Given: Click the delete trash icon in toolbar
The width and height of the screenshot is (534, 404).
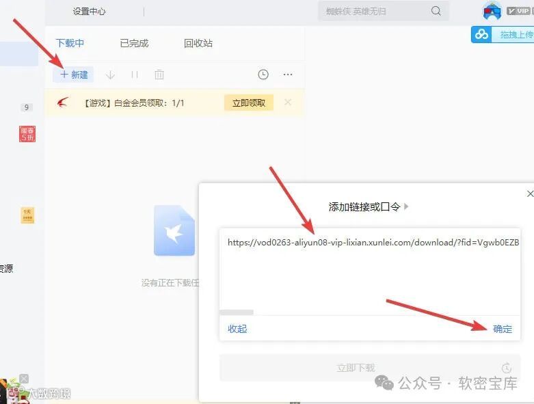Looking at the screenshot, I should pyautogui.click(x=159, y=75).
